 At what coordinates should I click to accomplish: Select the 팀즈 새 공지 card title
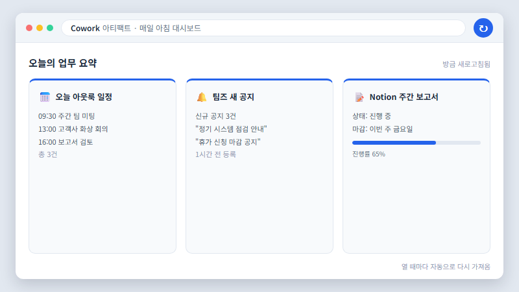click(x=233, y=97)
